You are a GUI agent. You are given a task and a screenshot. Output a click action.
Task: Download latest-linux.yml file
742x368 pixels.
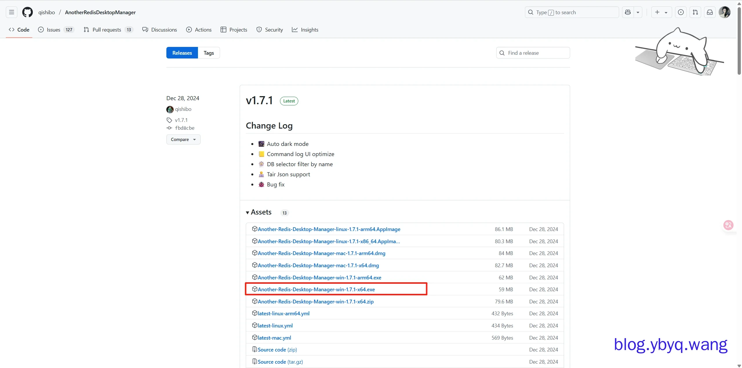[275, 325]
